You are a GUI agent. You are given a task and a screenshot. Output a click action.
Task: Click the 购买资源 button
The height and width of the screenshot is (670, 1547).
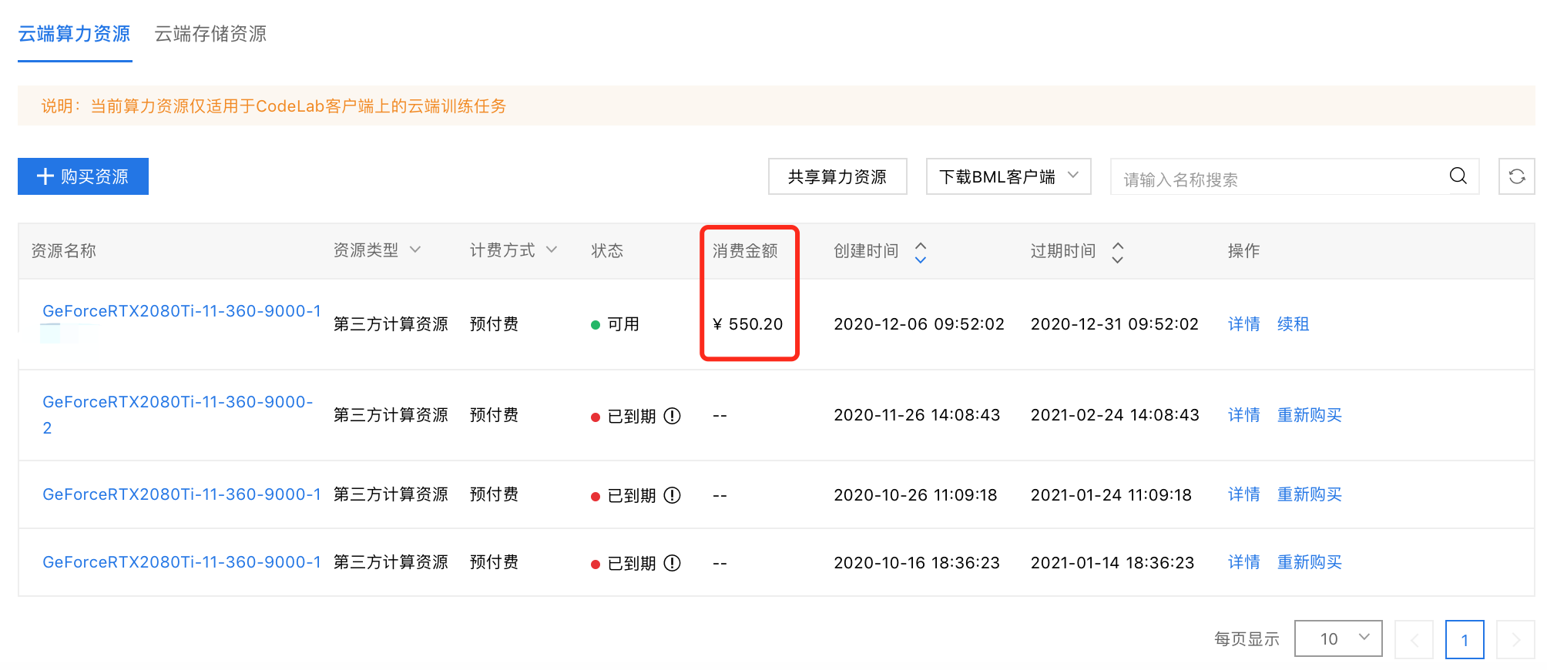pos(83,176)
